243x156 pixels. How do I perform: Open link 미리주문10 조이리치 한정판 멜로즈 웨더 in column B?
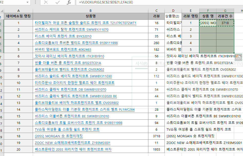click(75, 83)
